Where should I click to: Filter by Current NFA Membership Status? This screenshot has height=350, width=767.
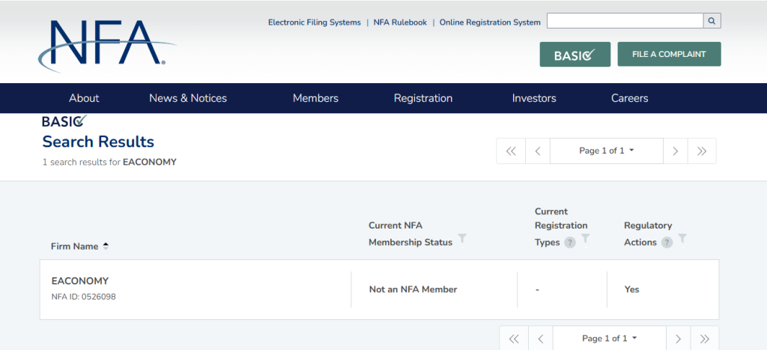point(462,238)
